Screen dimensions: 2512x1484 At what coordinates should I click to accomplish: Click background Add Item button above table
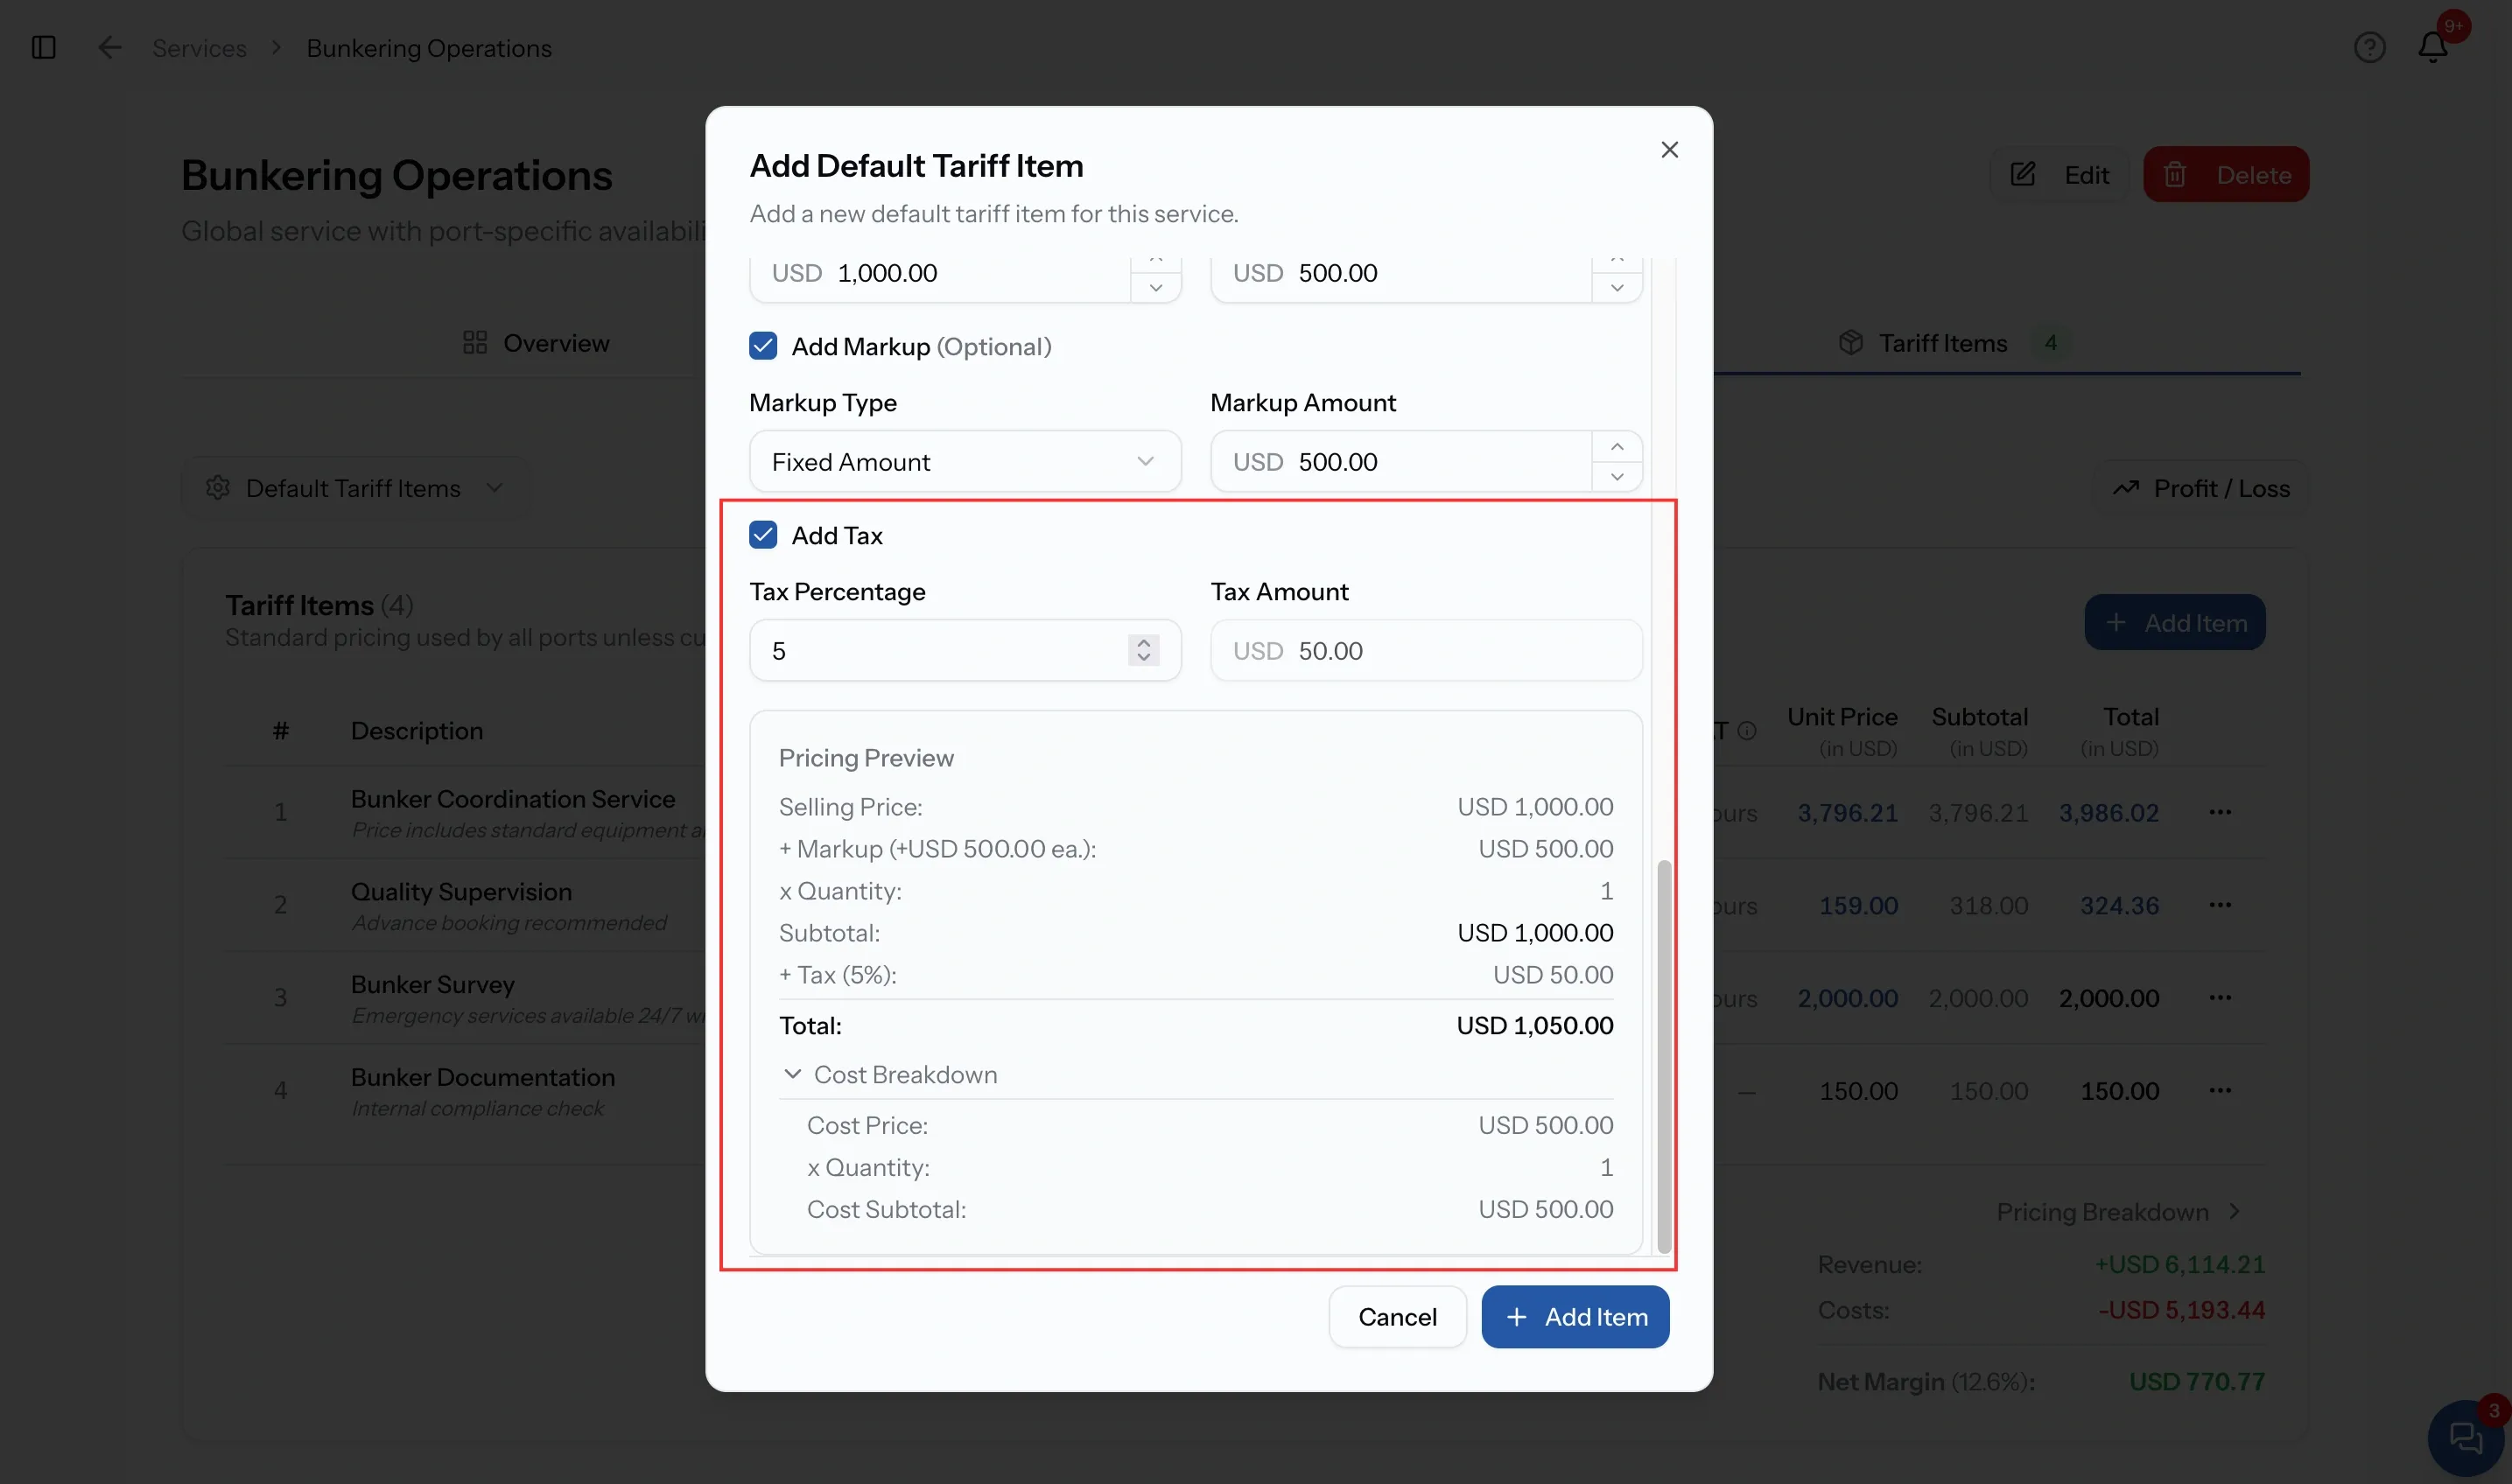[x=2174, y=623]
